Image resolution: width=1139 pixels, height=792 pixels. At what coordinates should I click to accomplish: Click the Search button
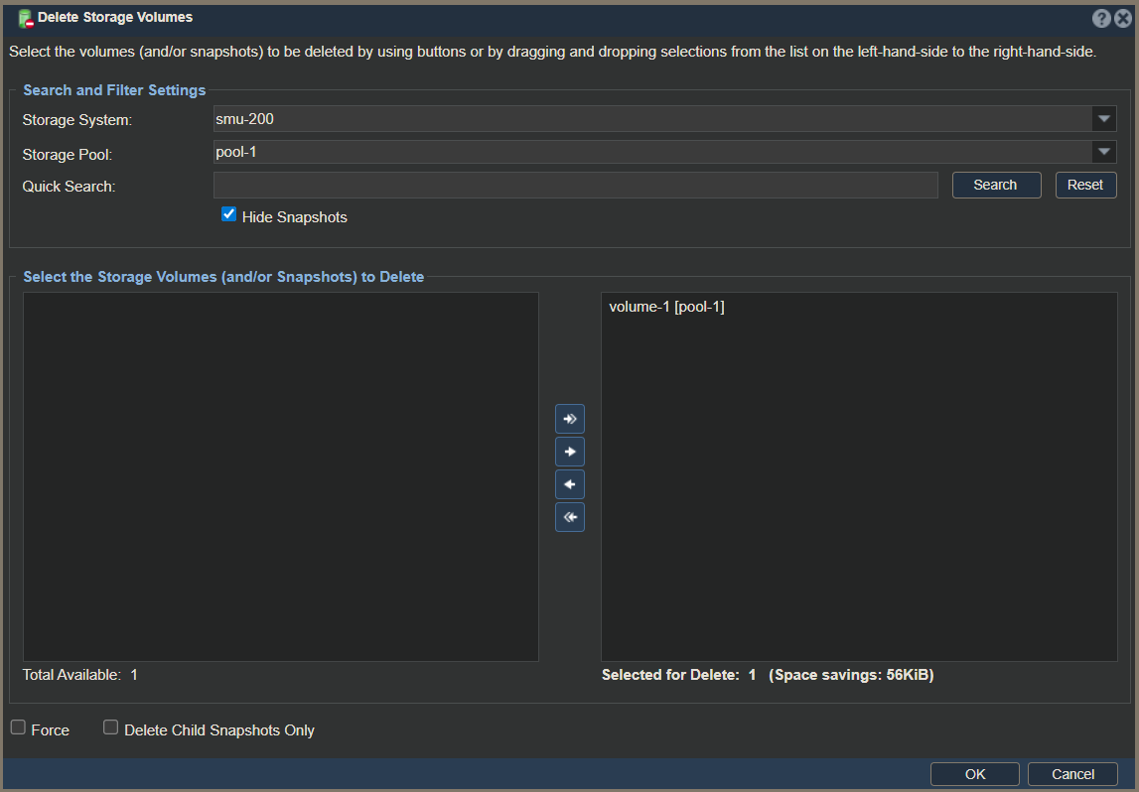(997, 186)
